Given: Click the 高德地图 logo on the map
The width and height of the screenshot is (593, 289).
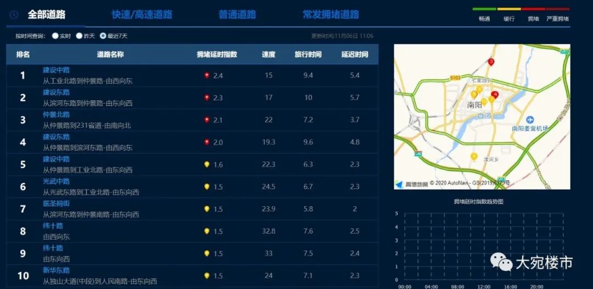Looking at the screenshot, I should point(412,184).
